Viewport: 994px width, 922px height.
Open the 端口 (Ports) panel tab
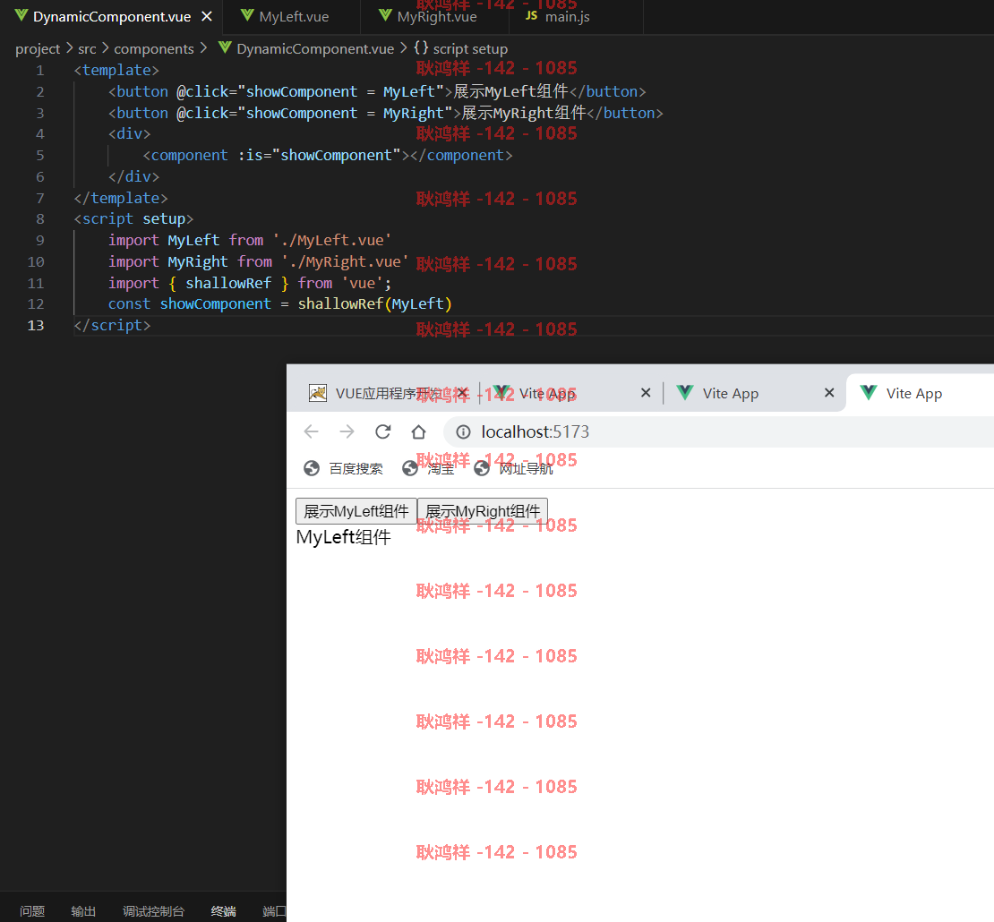point(274,911)
